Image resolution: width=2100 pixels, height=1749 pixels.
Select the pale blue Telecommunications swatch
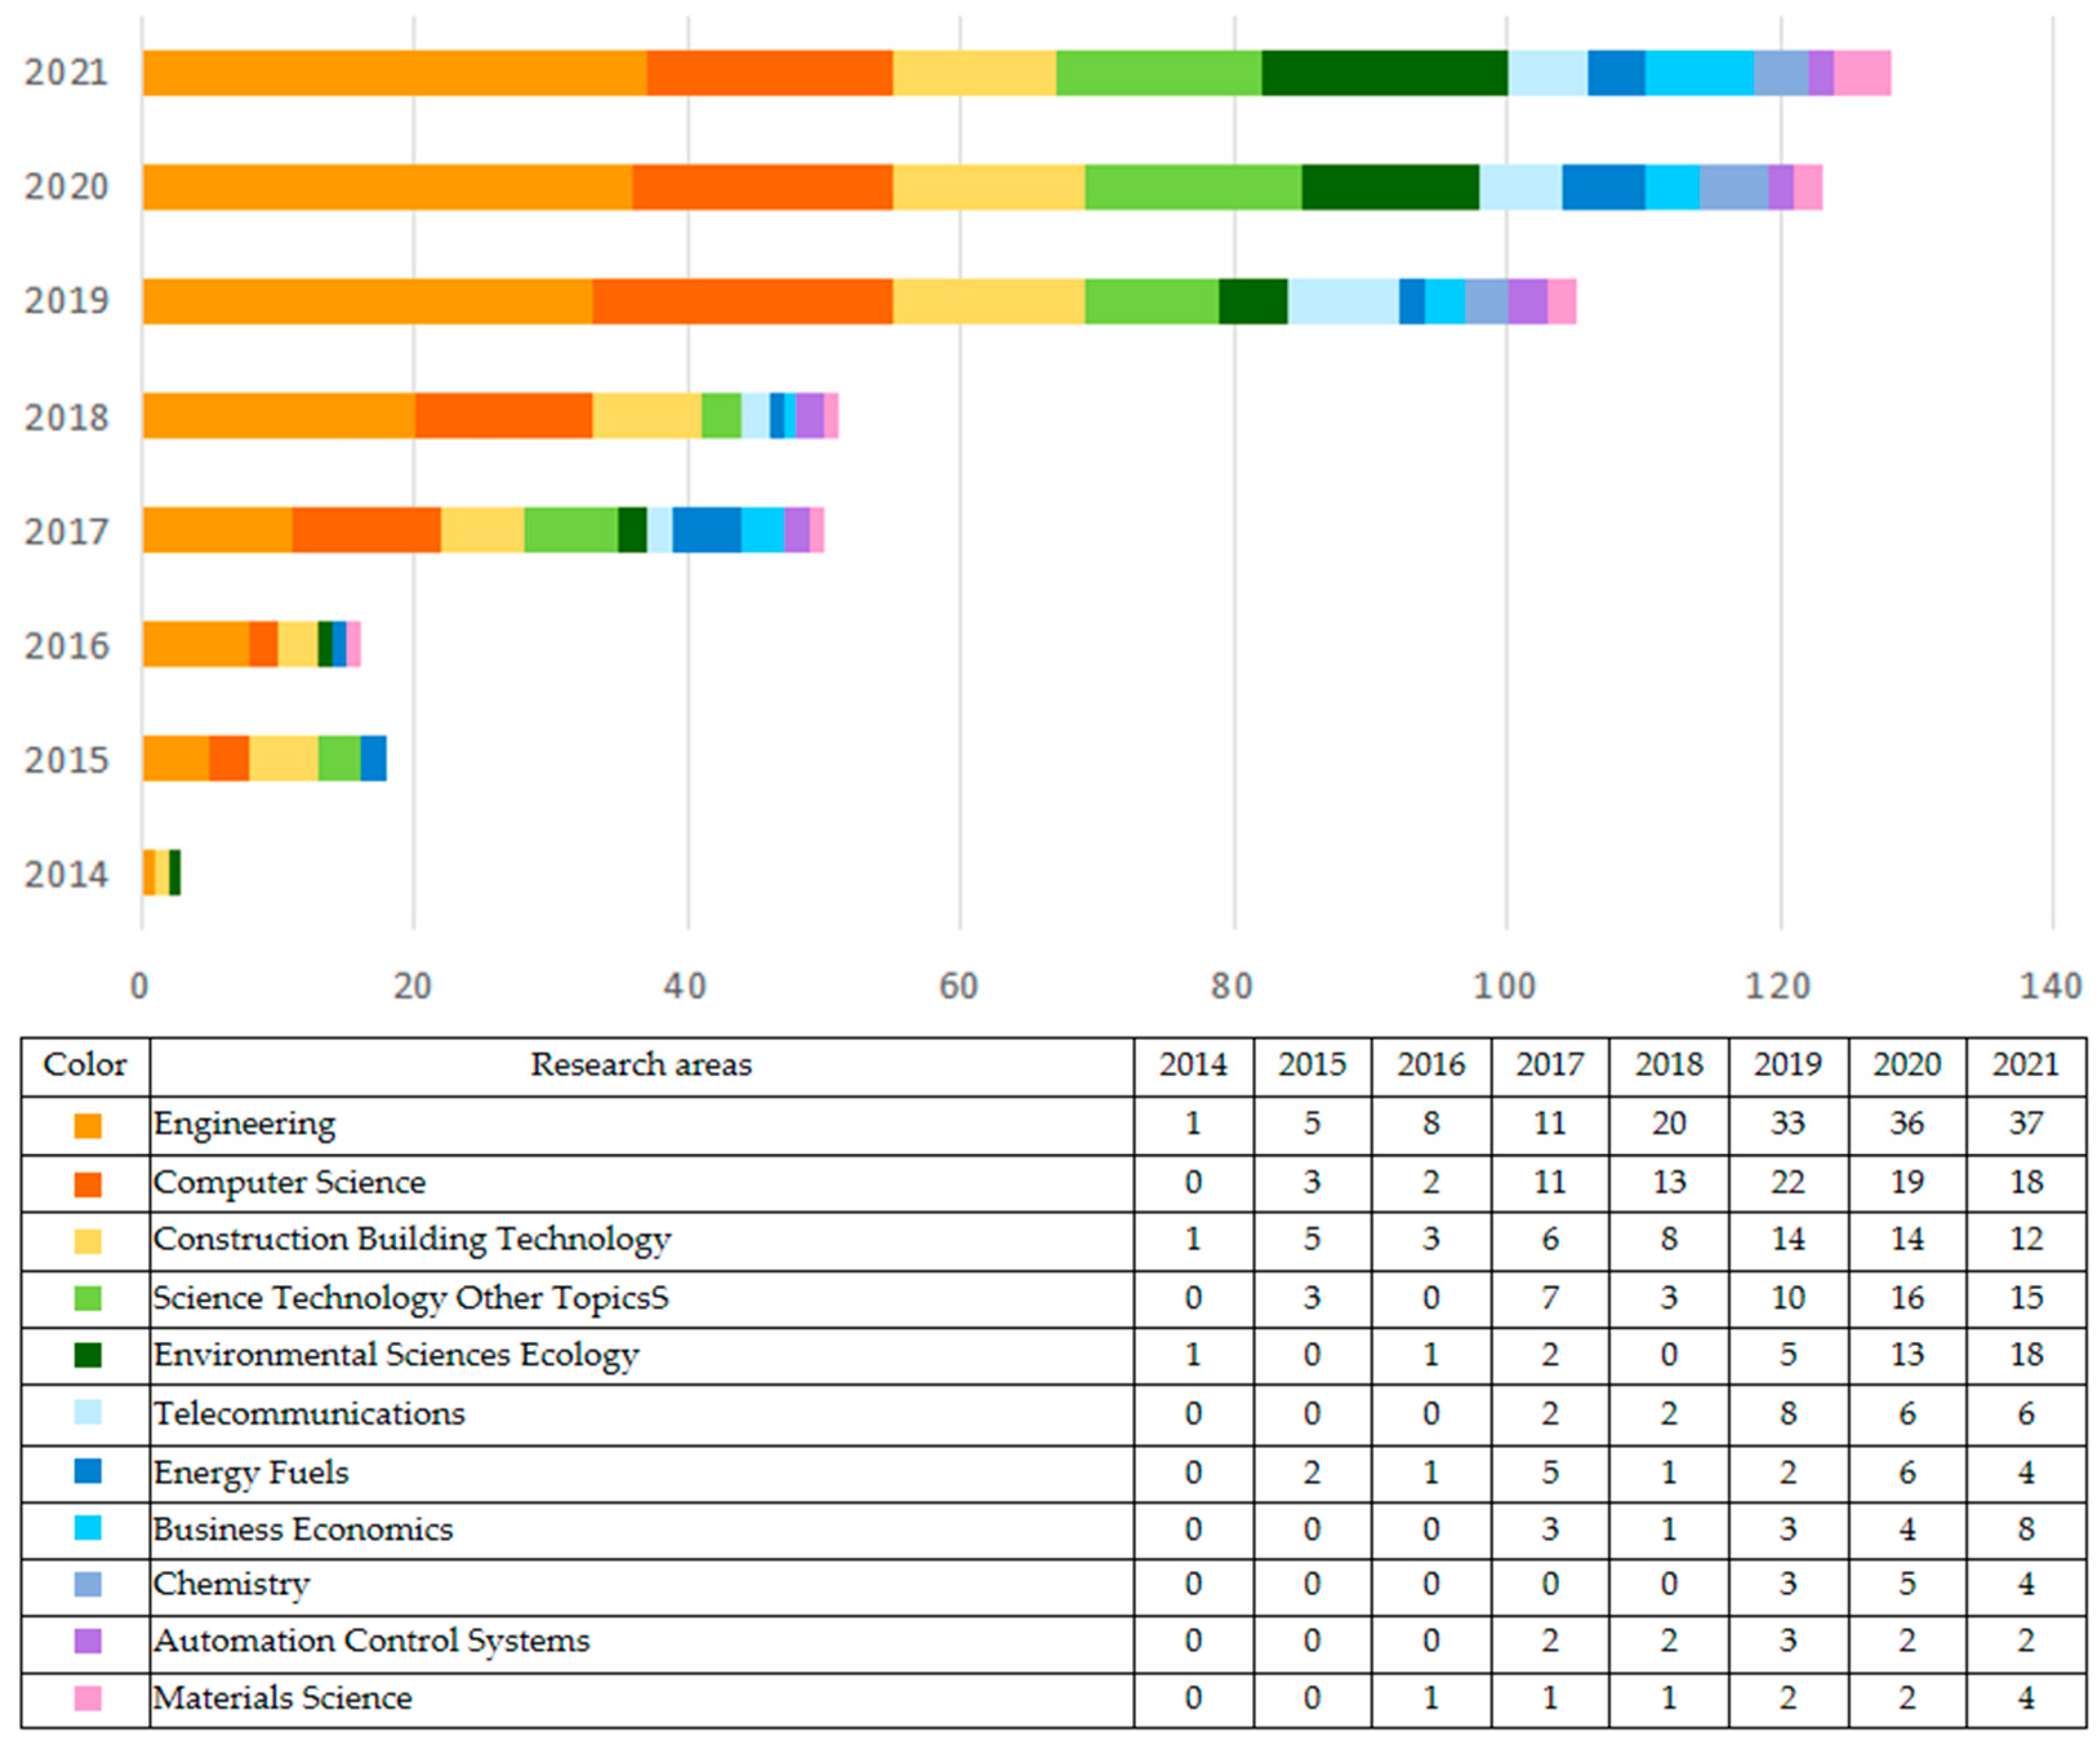(x=88, y=1412)
